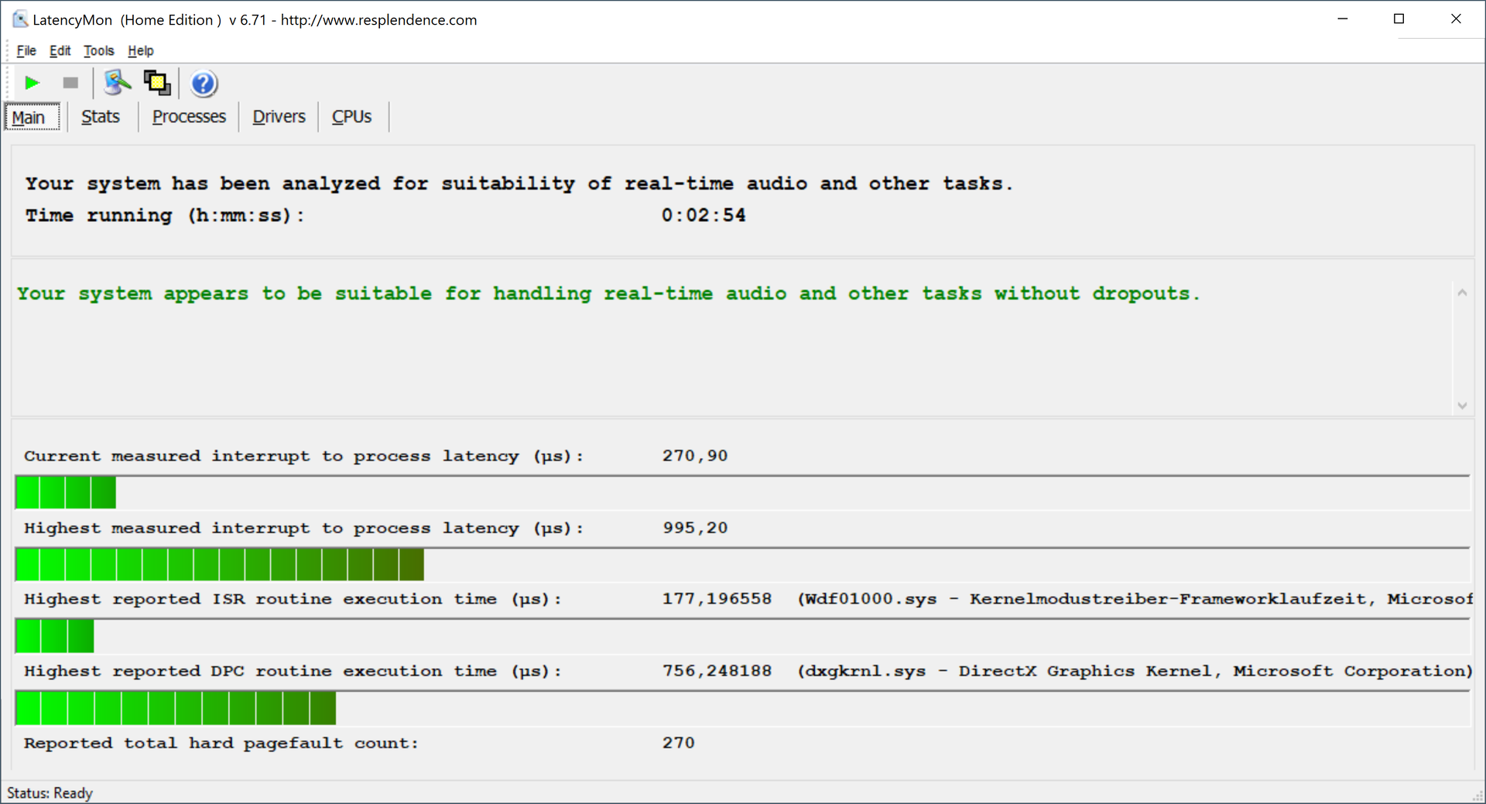Screen dimensions: 1486x804
Task: Click the hard pagefault count value 270
Action: [678, 743]
